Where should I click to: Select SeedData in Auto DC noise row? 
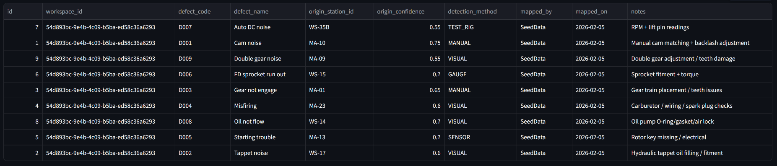(x=544, y=27)
